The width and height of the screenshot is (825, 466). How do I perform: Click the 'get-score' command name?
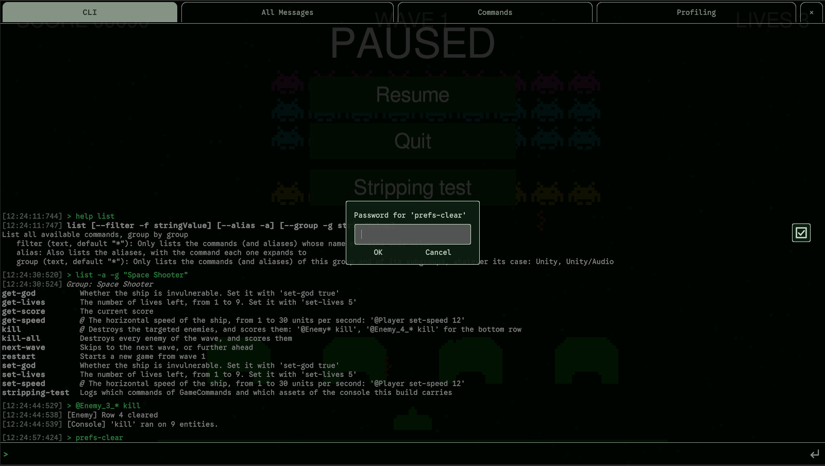coord(24,312)
